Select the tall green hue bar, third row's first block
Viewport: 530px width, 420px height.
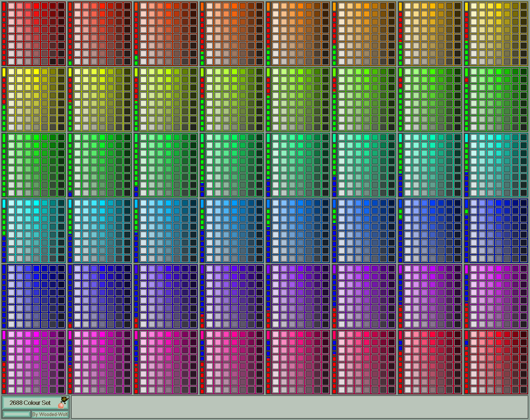(x=4, y=138)
